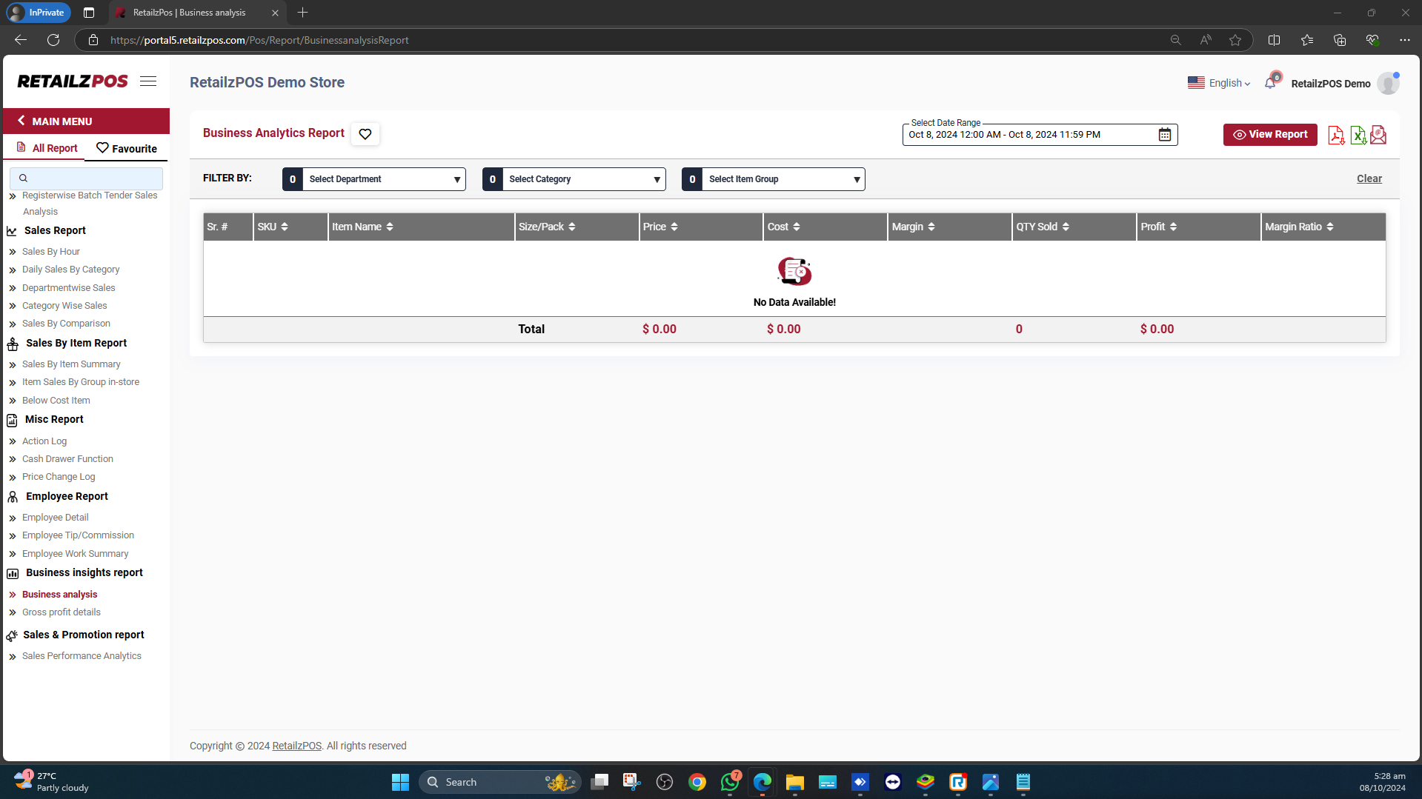The image size is (1422, 799).
Task: Clear all applied filters
Action: click(1369, 178)
